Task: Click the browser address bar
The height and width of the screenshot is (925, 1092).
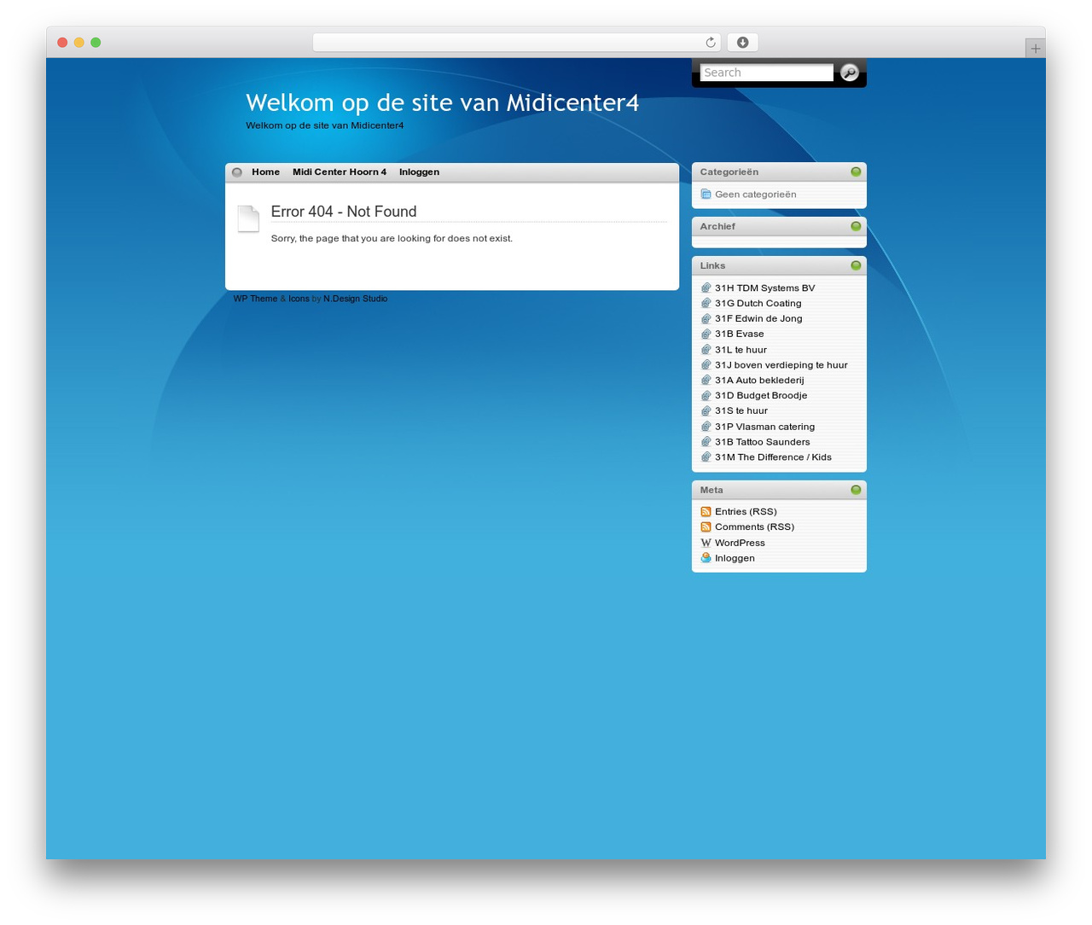Action: [x=516, y=43]
